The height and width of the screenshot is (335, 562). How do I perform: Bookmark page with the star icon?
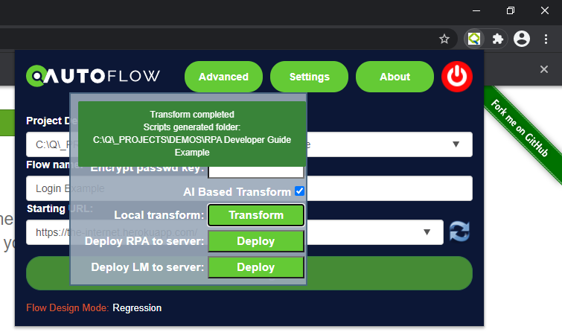444,39
